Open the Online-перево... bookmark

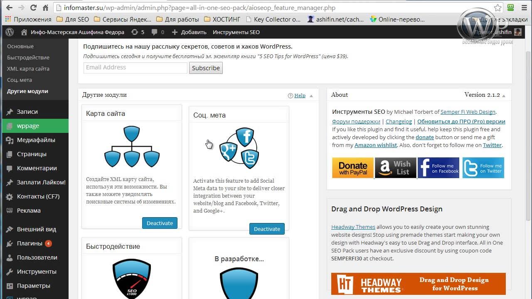tap(397, 19)
